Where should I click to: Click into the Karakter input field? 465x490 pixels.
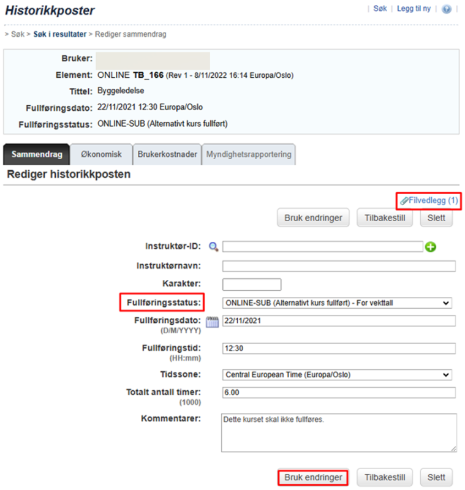coord(252,284)
